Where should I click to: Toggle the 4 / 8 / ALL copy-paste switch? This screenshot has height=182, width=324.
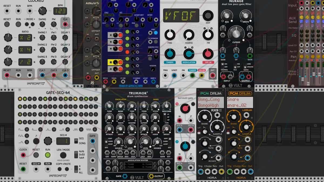point(76,169)
